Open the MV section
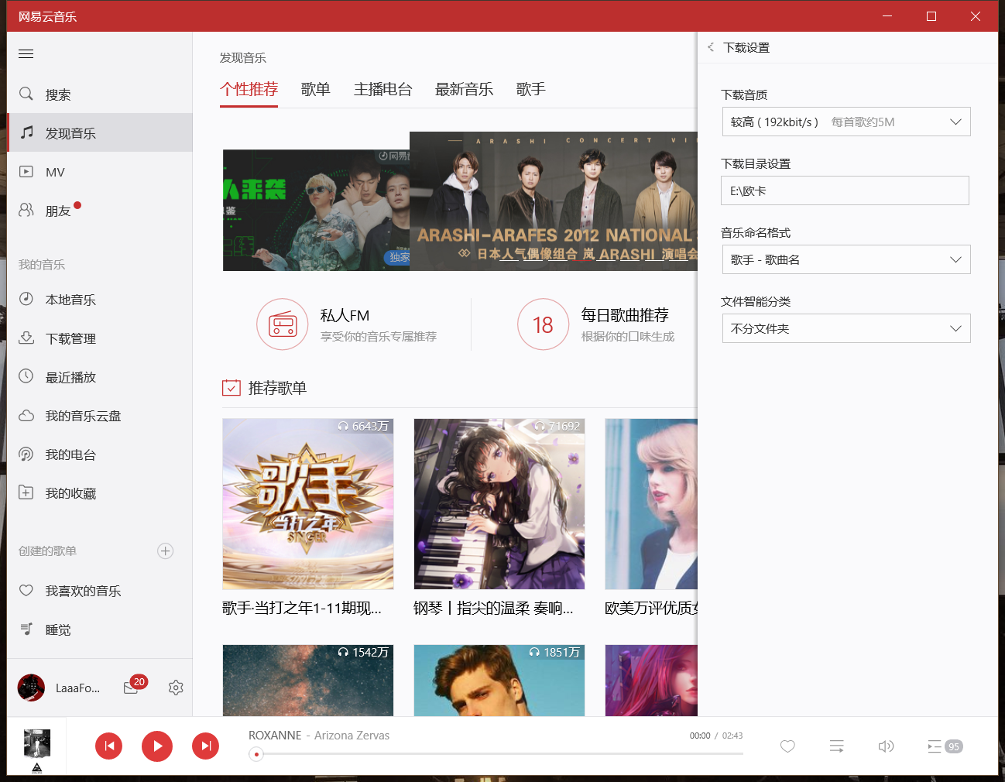This screenshot has height=782, width=1005. point(100,172)
